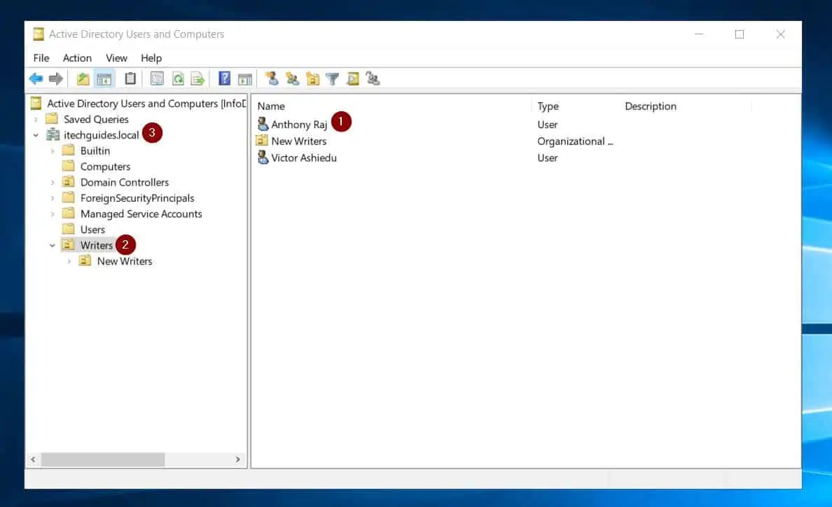Click the blue Back arrow toolbar icon
832x507 pixels.
click(x=36, y=79)
